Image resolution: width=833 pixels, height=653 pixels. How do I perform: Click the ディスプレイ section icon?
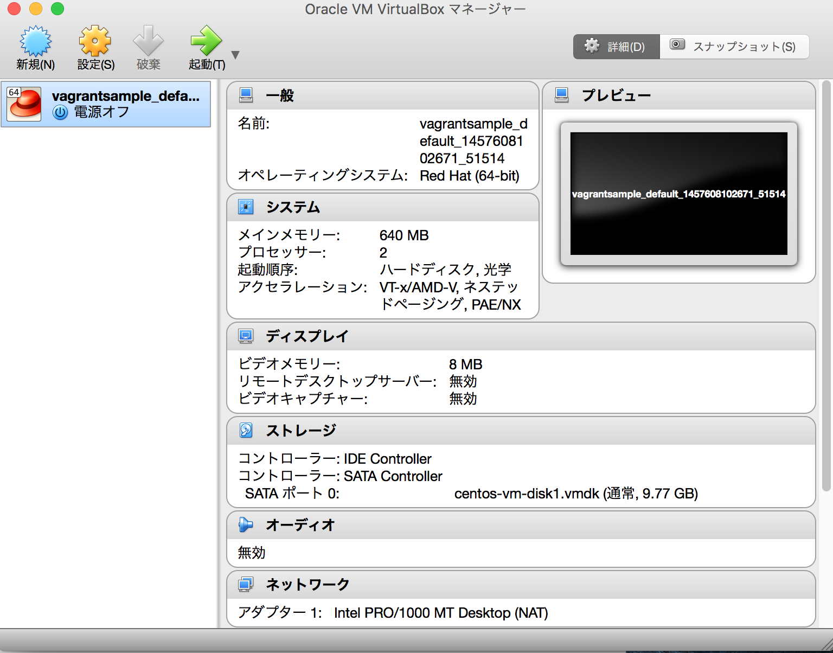coord(247,336)
